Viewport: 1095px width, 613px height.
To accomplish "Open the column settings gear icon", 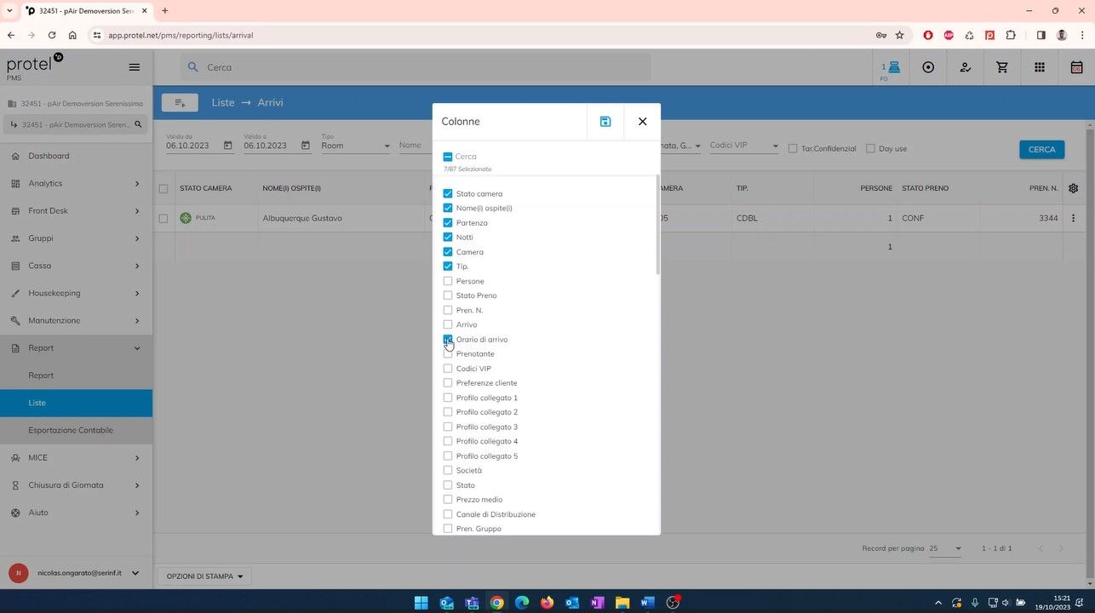I will point(1073,188).
